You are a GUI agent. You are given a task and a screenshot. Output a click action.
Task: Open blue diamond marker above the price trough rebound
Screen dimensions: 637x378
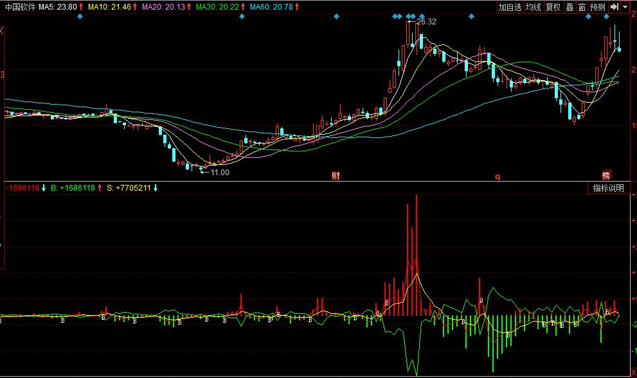[242, 17]
